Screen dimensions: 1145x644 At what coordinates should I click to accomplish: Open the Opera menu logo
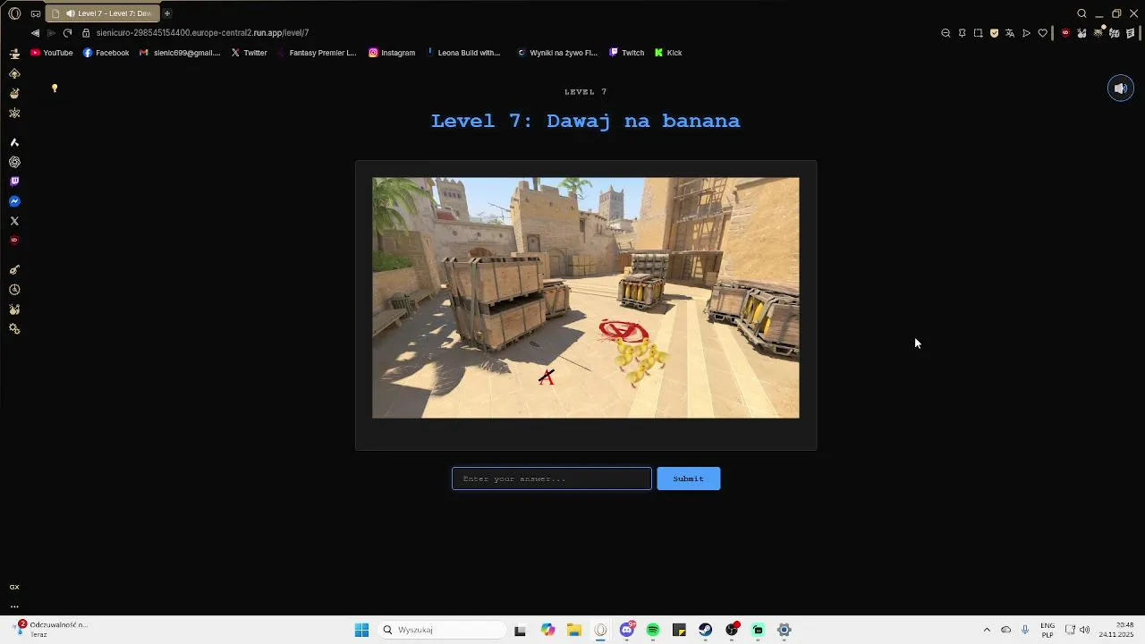pos(14,13)
